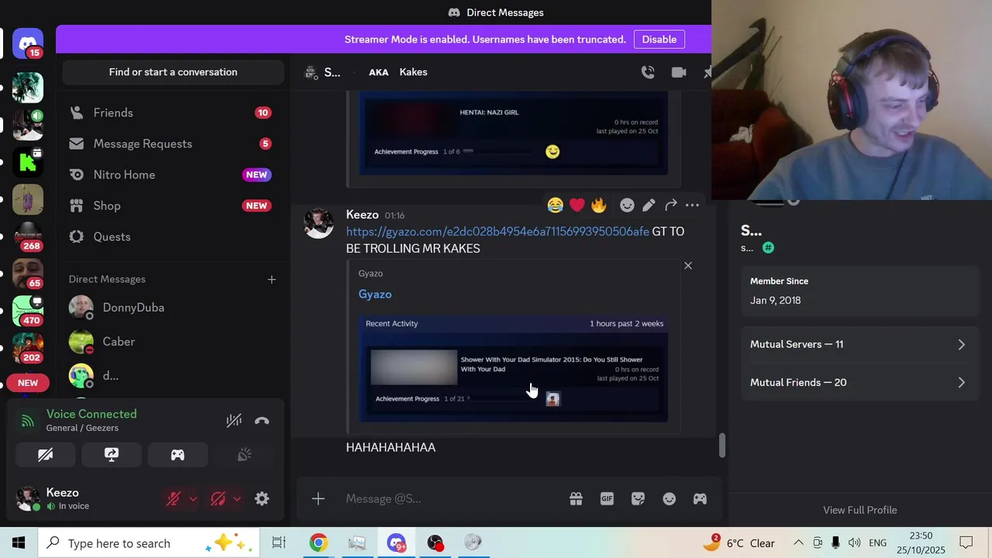This screenshot has width=992, height=558.
Task: Forward the Keezo message
Action: [670, 205]
